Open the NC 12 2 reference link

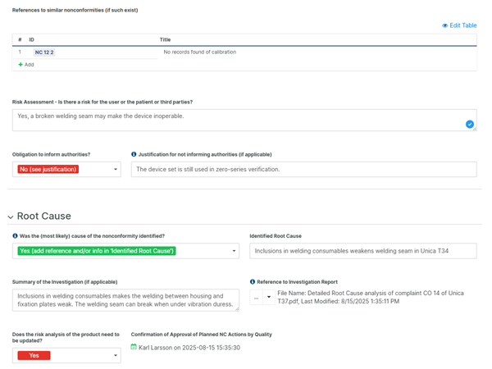pos(44,52)
